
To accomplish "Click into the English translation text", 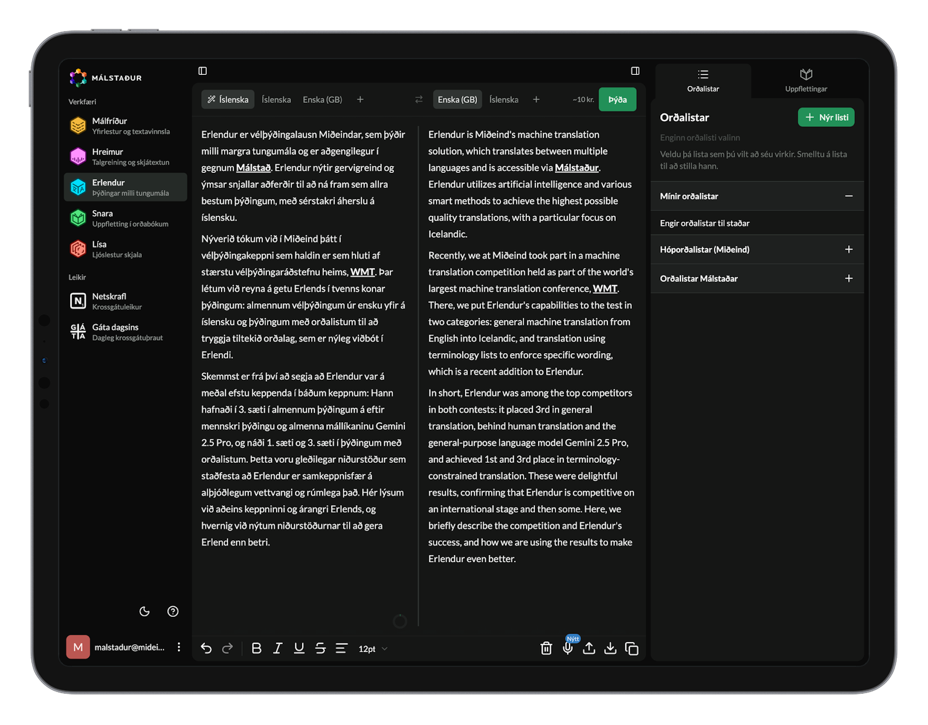I will pos(531,346).
